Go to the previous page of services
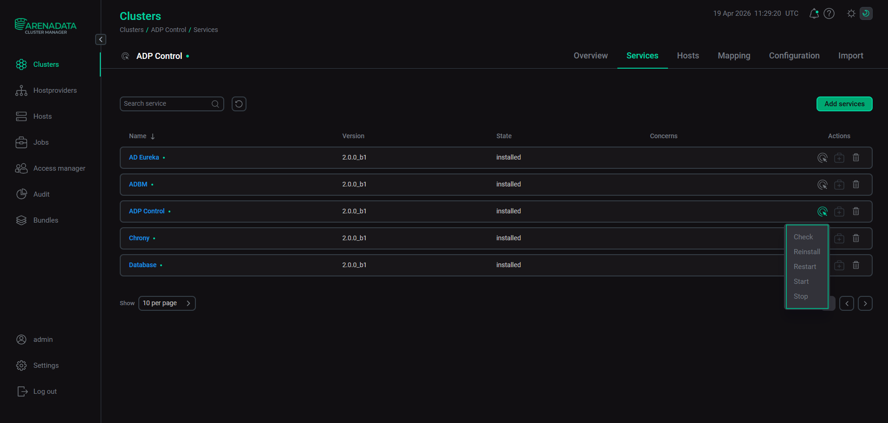The width and height of the screenshot is (888, 423). point(847,303)
